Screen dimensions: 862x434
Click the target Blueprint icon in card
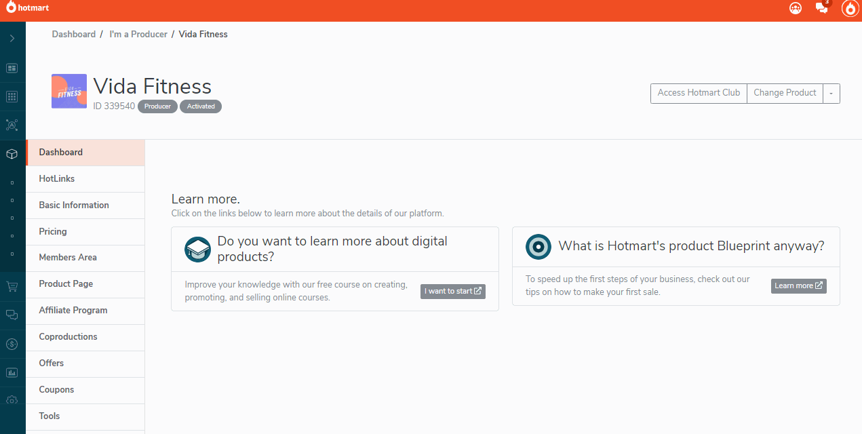pos(538,247)
